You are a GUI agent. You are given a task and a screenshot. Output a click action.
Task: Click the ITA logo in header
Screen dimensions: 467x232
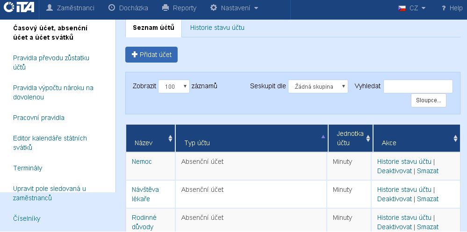19,8
